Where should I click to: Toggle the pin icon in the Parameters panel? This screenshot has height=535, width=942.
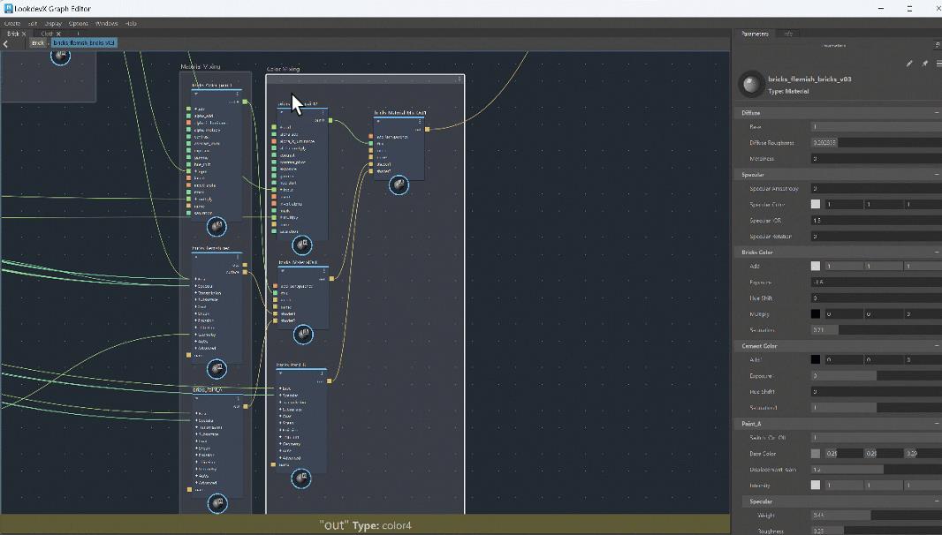pos(925,63)
